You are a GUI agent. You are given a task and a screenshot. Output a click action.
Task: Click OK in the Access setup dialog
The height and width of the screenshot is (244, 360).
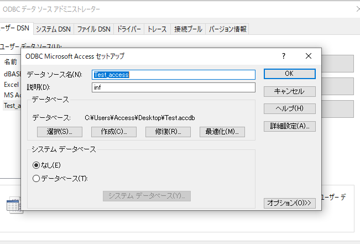click(290, 74)
